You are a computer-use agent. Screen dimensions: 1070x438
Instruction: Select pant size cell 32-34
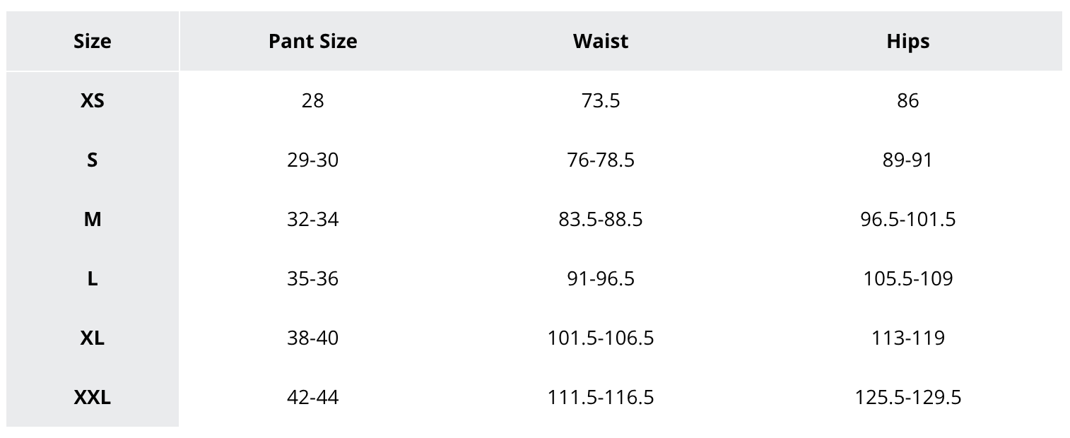click(312, 220)
